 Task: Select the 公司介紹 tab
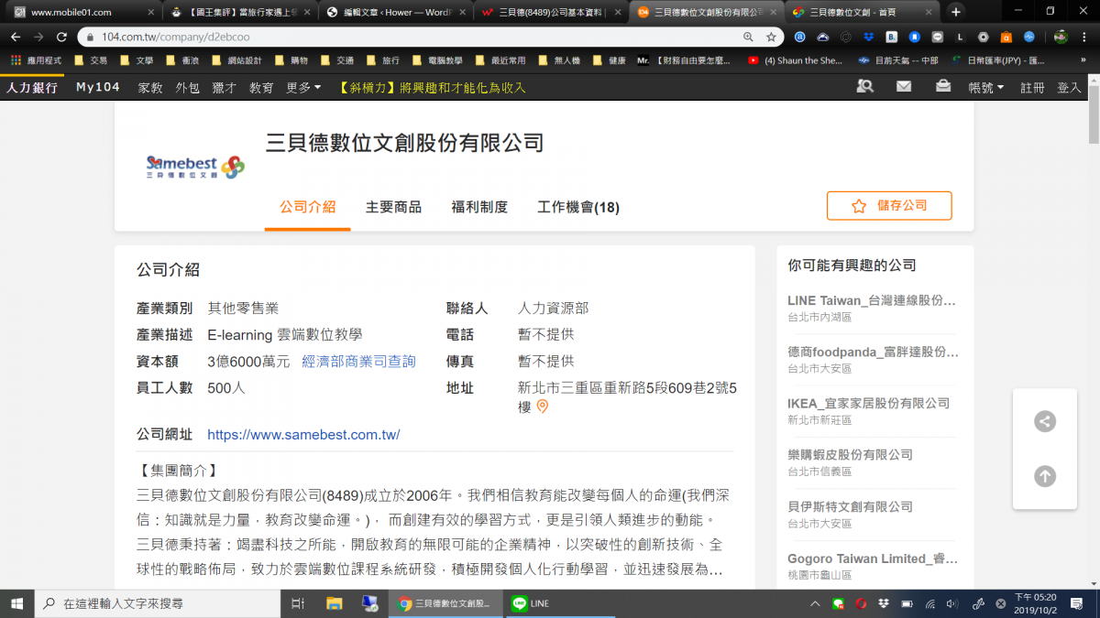[307, 207]
